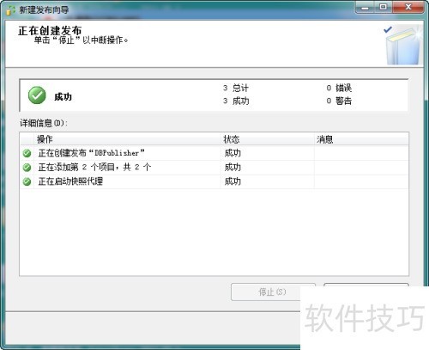Click the 停止(S) button
The width and height of the screenshot is (429, 350).
click(x=273, y=292)
